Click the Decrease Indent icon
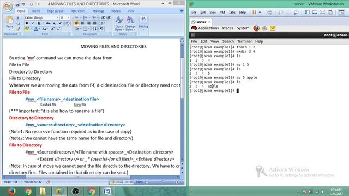 click(103, 17)
